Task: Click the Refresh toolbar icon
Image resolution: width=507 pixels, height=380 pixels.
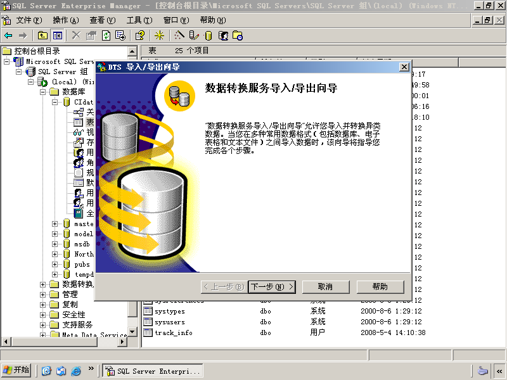Action: 106,35
